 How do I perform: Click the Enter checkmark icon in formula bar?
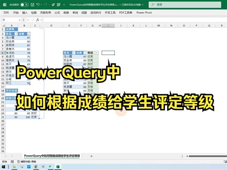click(33, 20)
